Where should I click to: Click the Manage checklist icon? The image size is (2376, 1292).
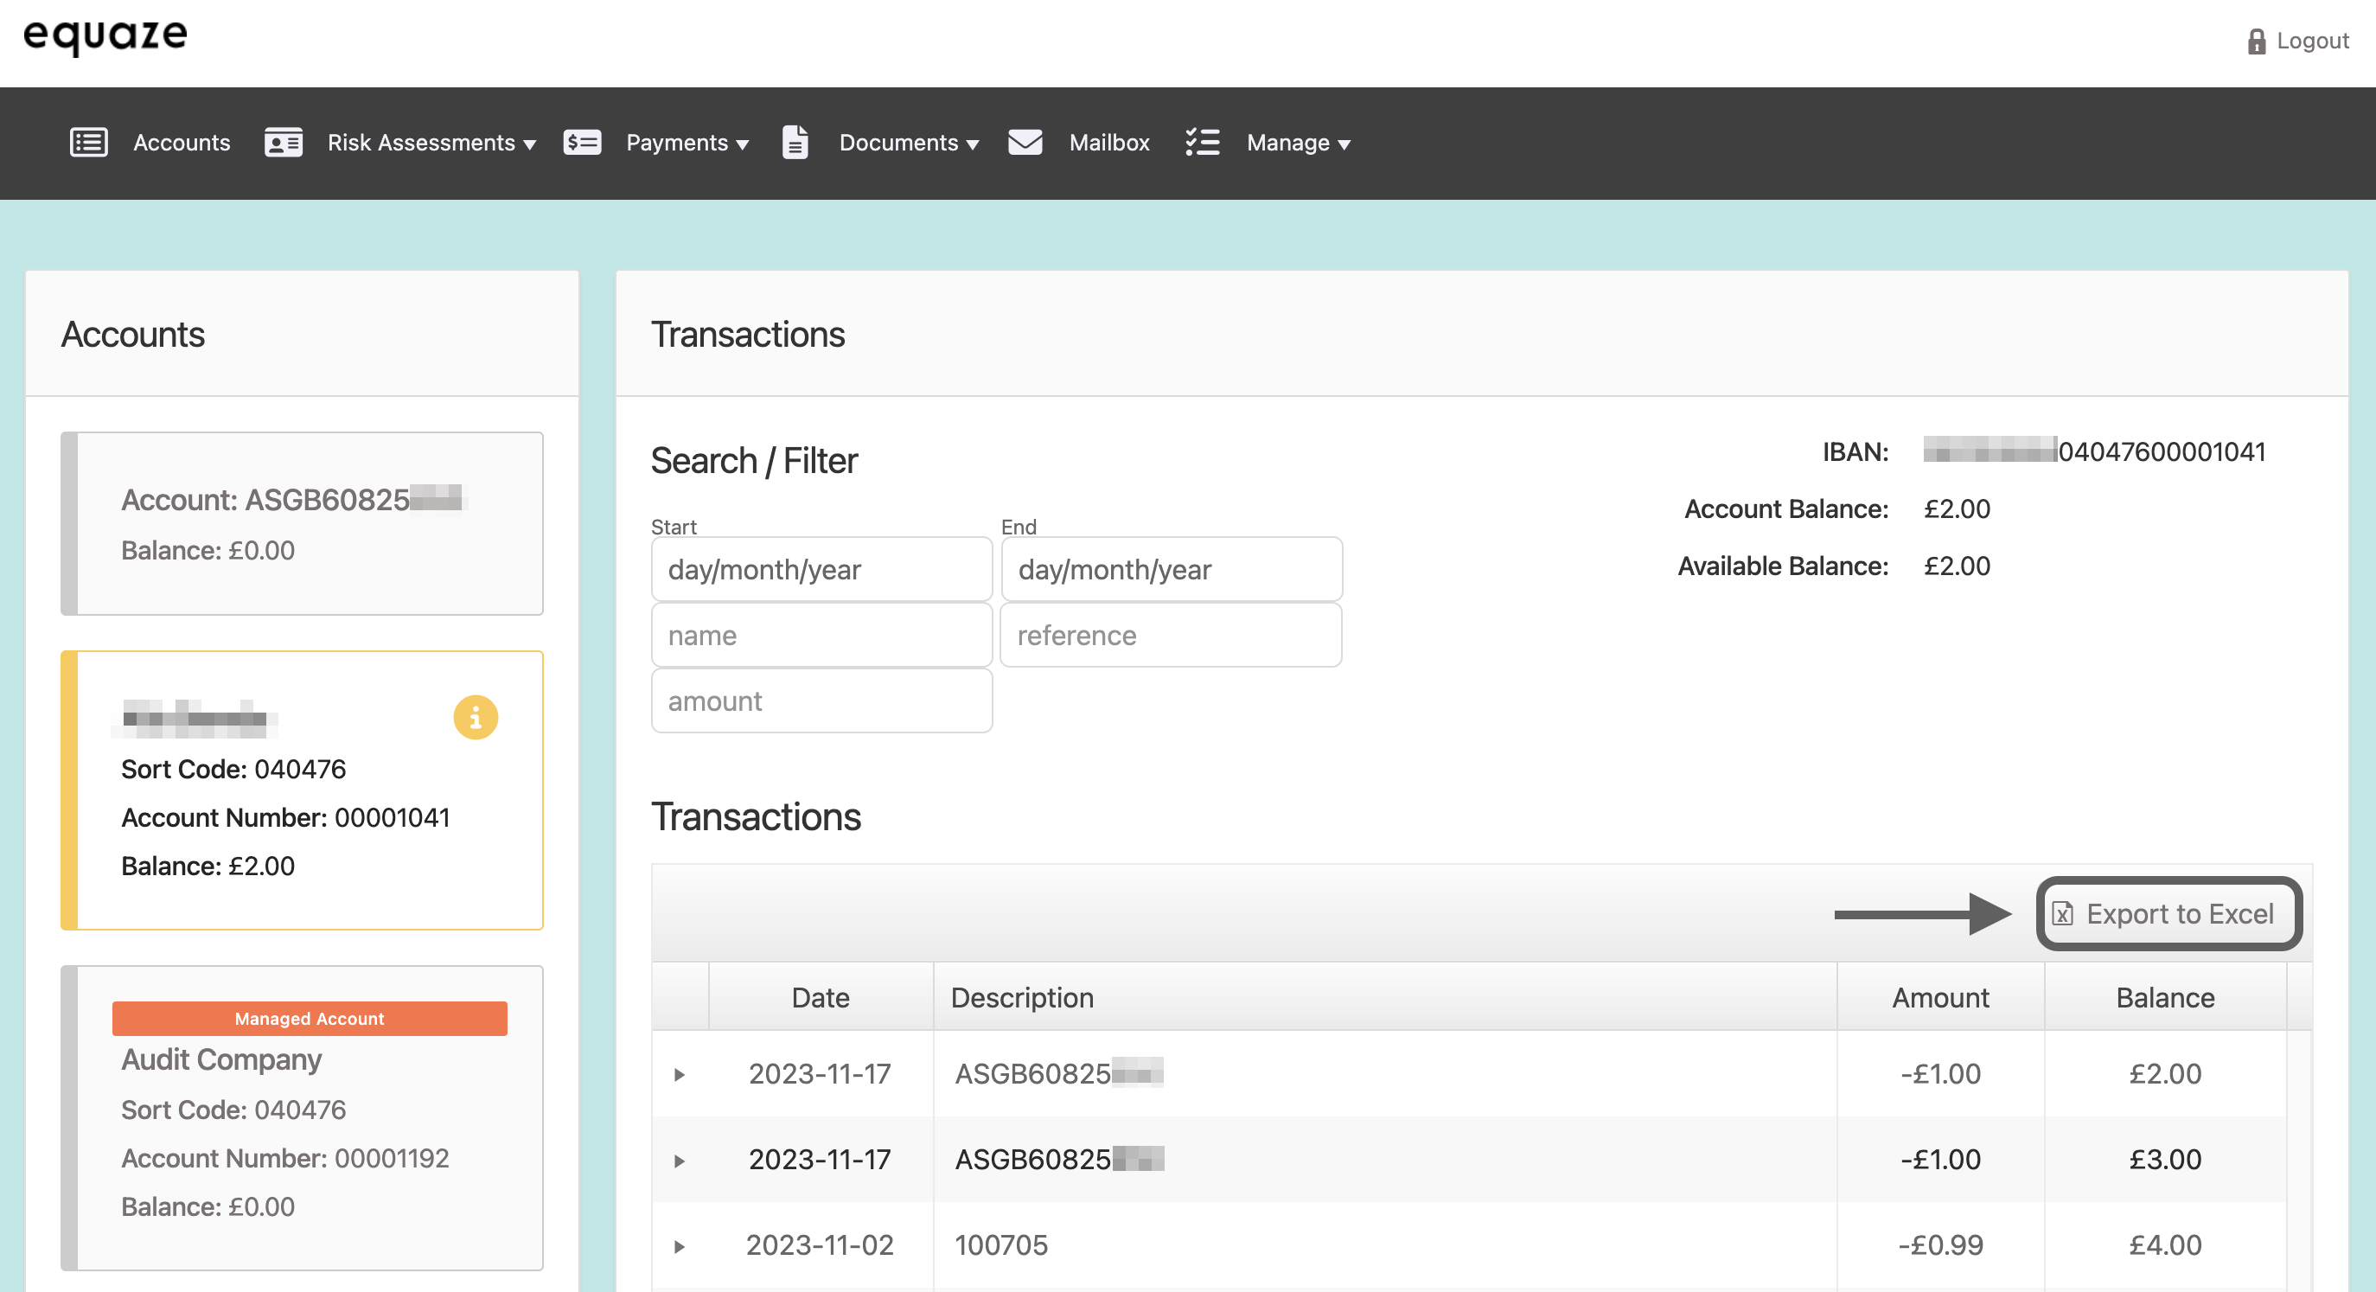pyautogui.click(x=1203, y=142)
